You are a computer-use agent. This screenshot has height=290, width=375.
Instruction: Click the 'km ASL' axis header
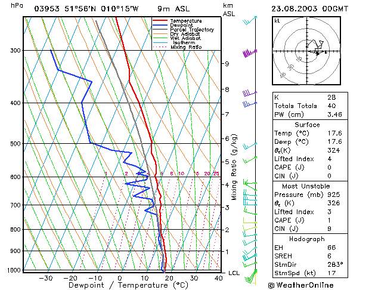(228, 10)
